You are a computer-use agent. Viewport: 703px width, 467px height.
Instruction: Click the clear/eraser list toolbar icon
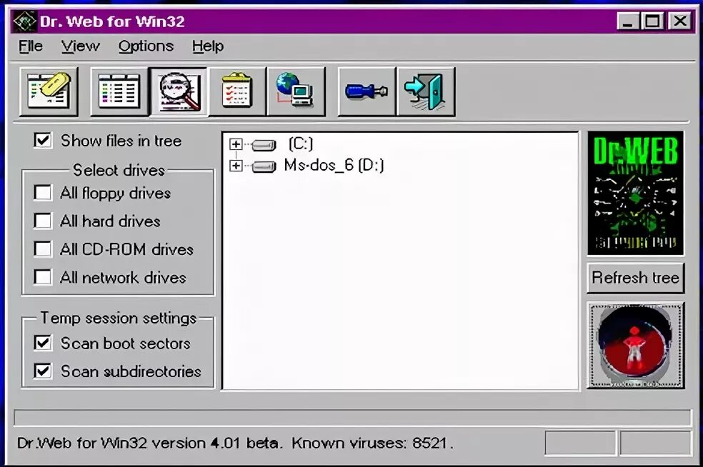click(49, 91)
